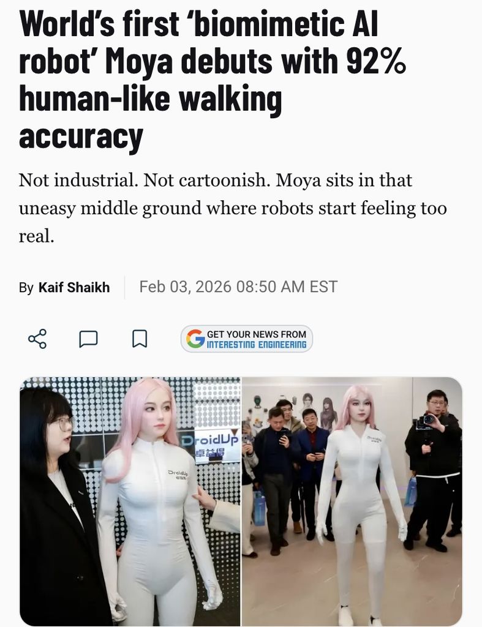Click the Feb 03, 2026 publication timestamp
The image size is (482, 627).
[238, 287]
